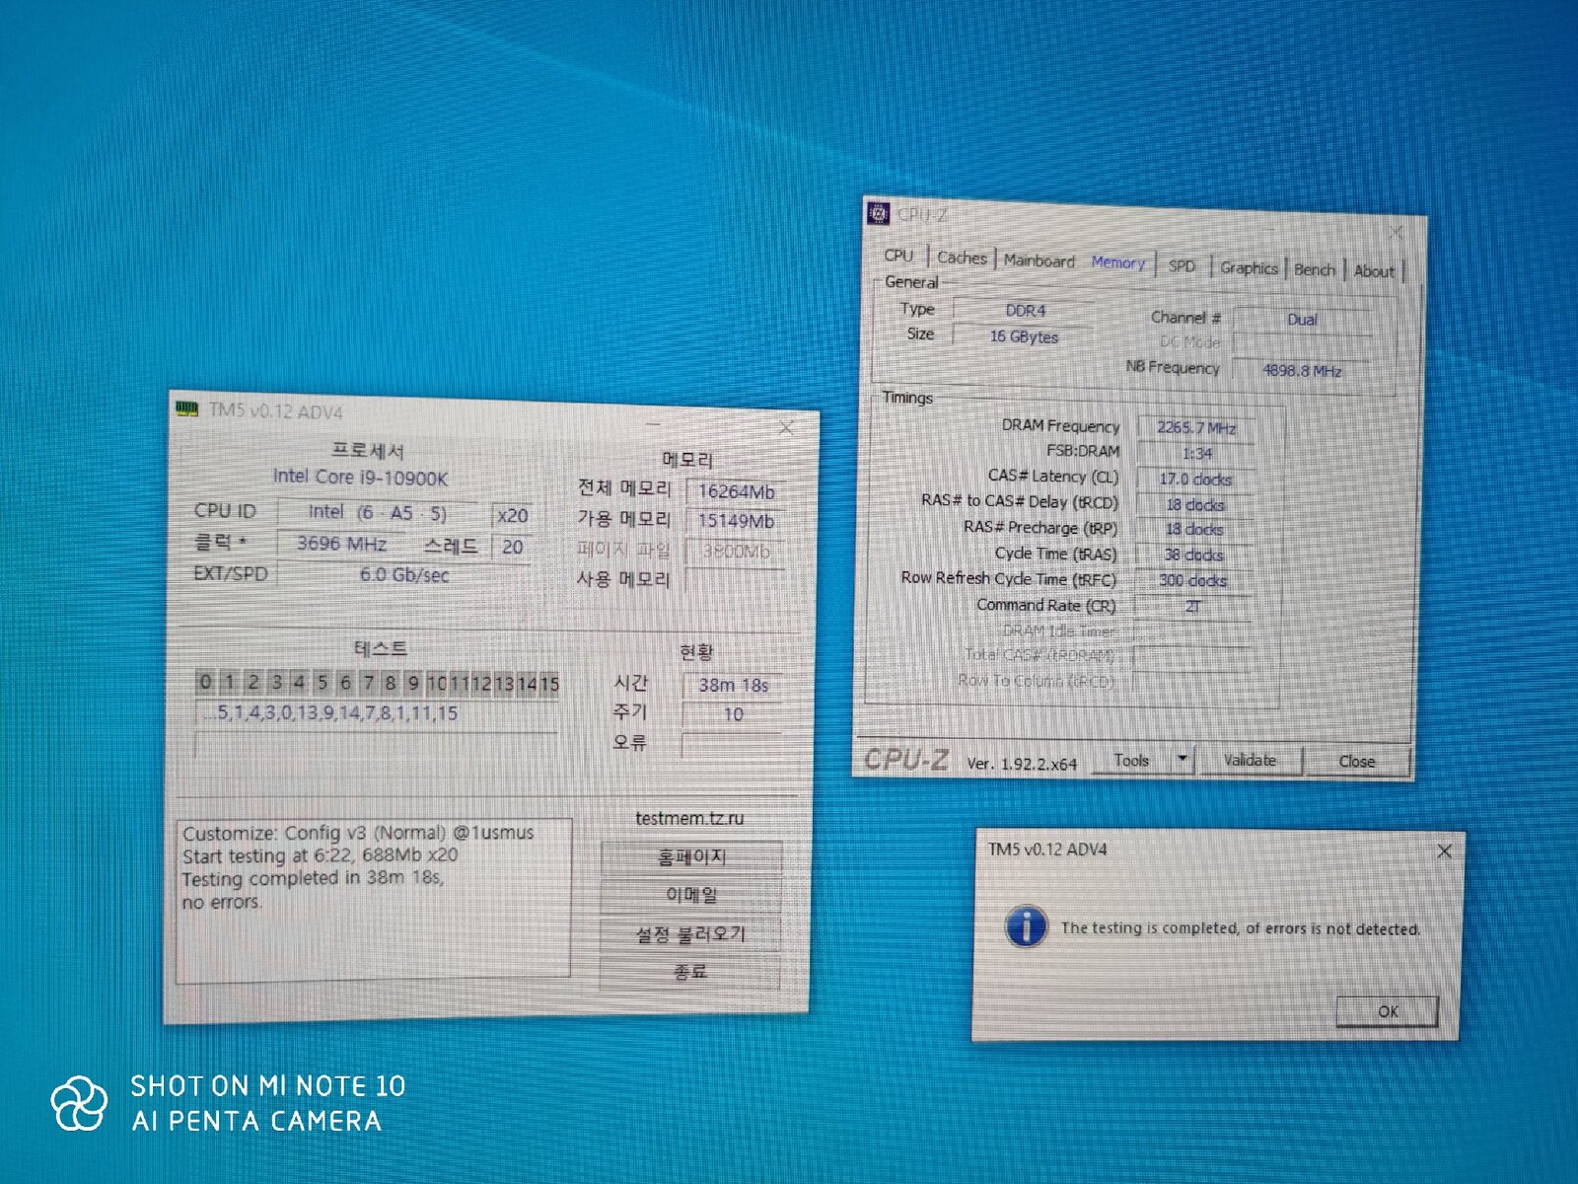Click the thread count field showing 20
1578x1184 pixels.
click(512, 547)
